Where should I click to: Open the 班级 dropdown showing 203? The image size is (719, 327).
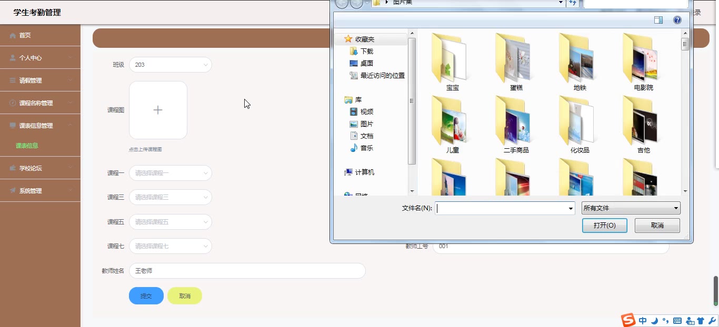[171, 65]
